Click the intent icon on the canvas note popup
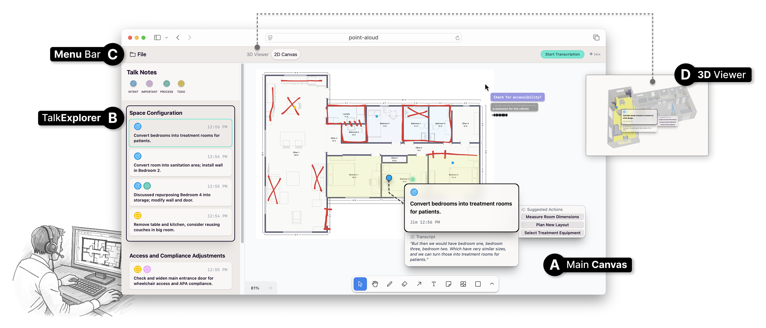This screenshot has width=766, height=328. coord(414,192)
